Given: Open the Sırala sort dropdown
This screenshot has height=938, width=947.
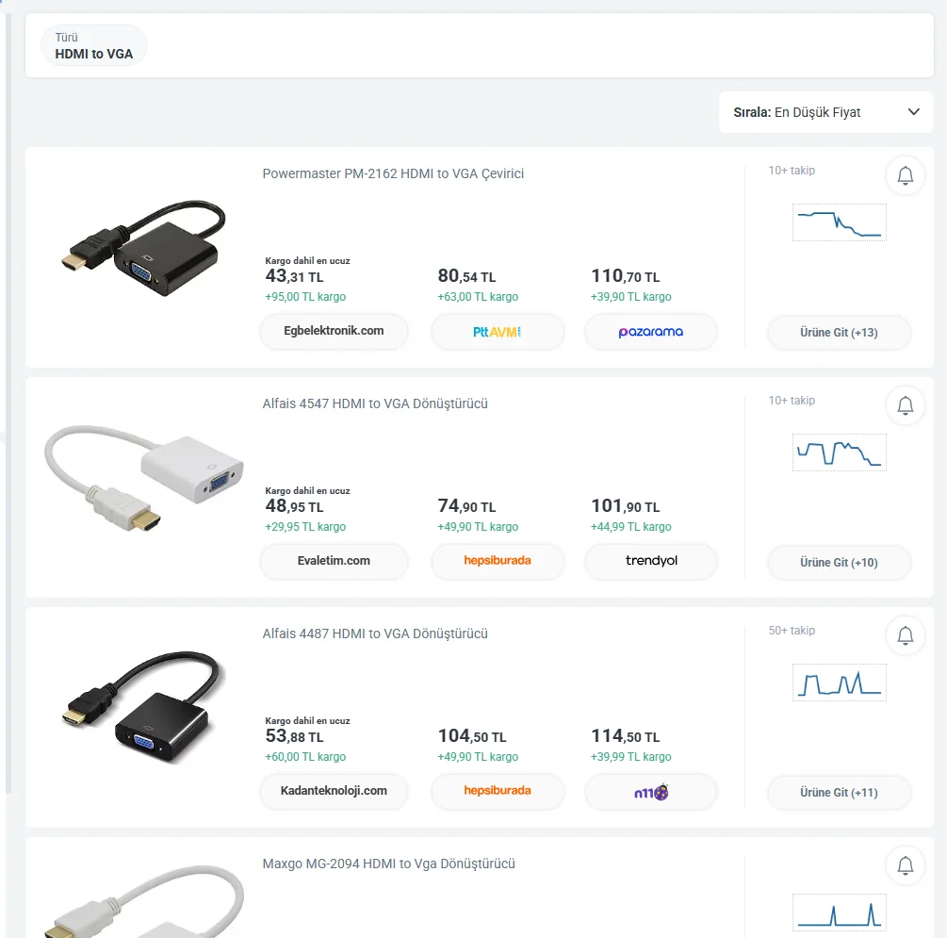Looking at the screenshot, I should [x=825, y=112].
